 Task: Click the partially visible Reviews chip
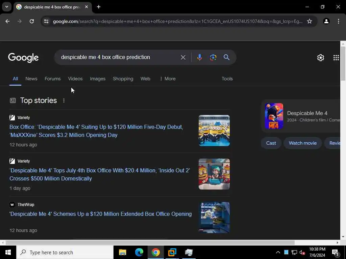(333, 143)
